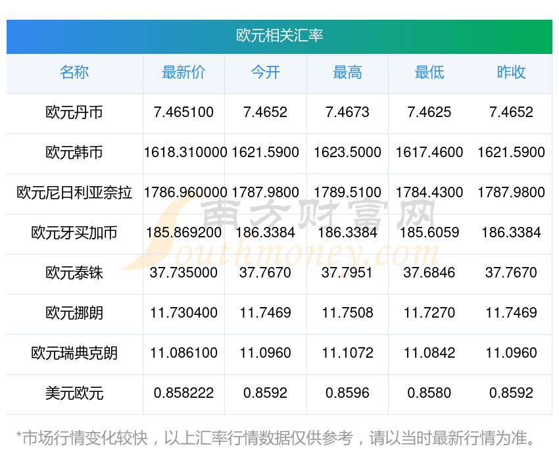Select latest price 11.730400
This screenshot has width=559, height=459.
point(183,313)
